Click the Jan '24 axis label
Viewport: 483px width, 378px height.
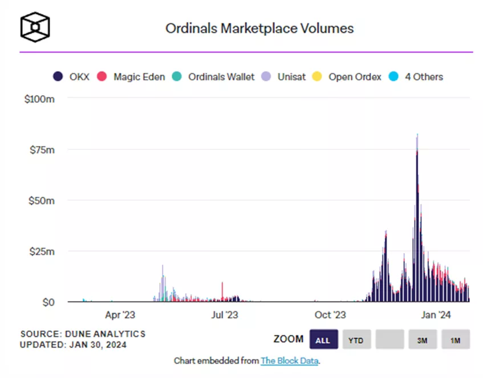pos(436,315)
